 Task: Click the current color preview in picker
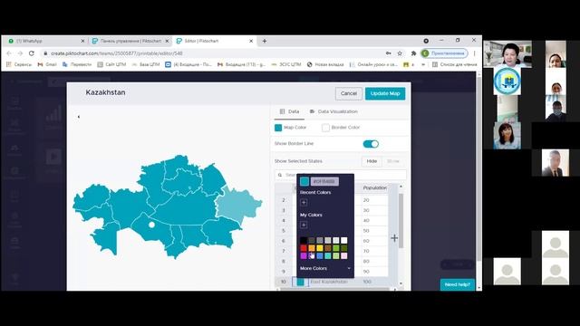[304, 181]
